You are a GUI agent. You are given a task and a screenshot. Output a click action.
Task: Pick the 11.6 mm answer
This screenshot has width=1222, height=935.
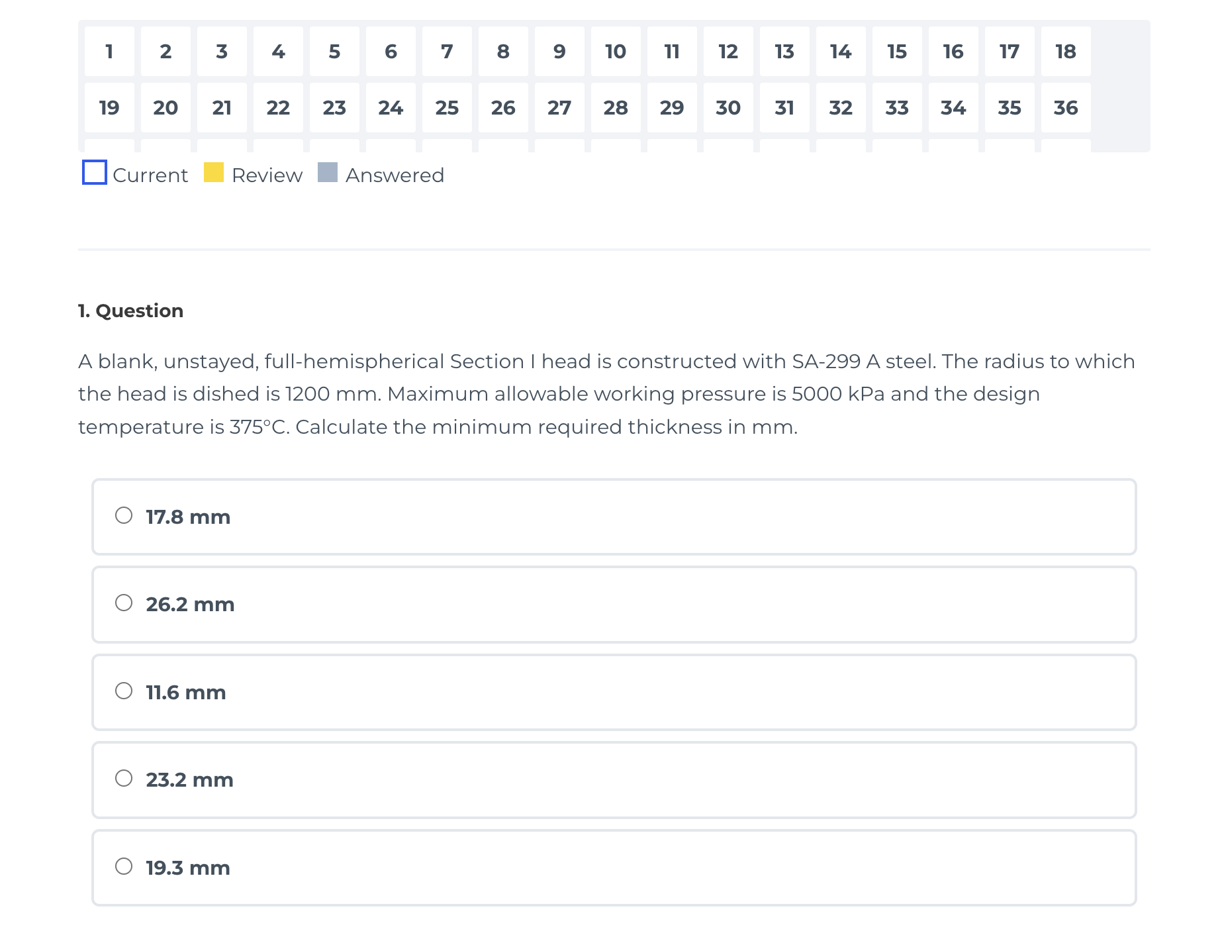coord(124,691)
